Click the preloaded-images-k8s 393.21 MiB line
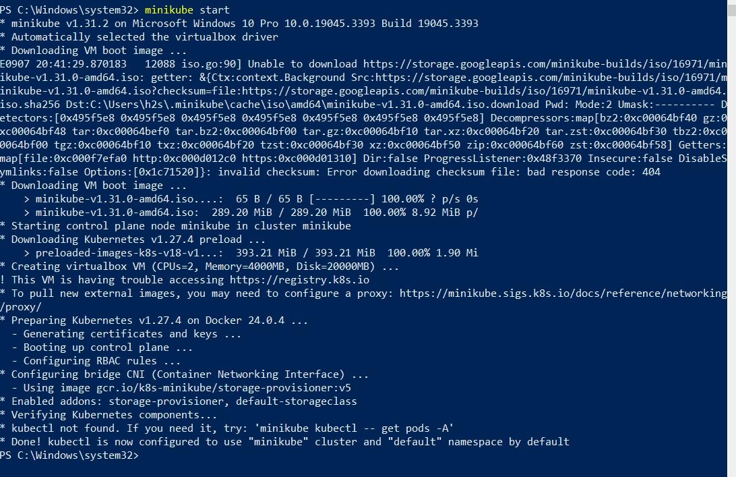The image size is (736, 477). [x=251, y=253]
